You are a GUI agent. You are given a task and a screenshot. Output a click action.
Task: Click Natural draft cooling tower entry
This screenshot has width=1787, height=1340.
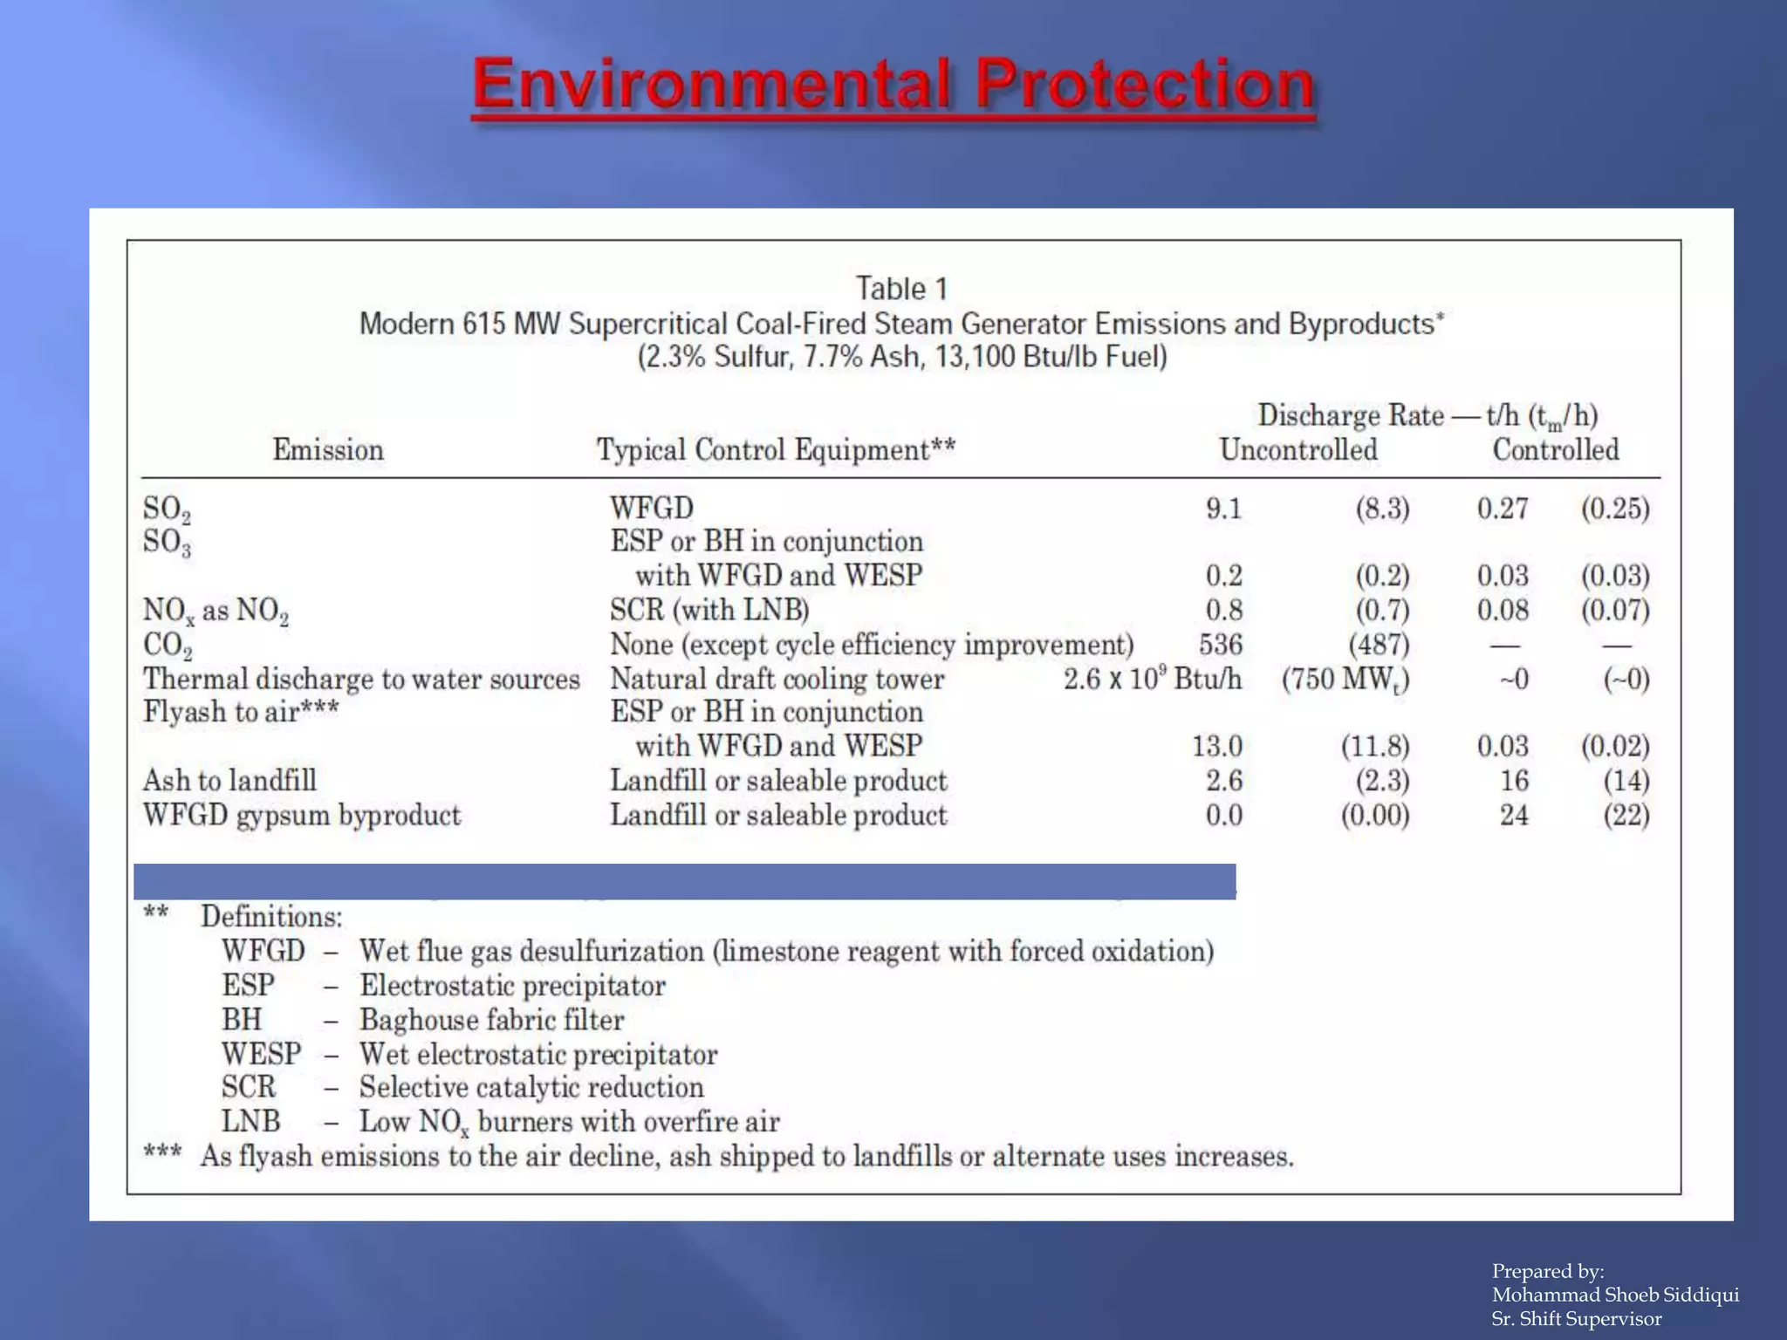777,679
